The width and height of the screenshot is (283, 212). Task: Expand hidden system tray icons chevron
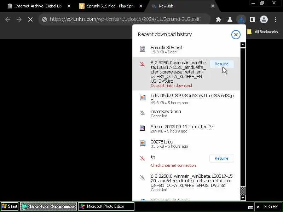click(x=258, y=207)
